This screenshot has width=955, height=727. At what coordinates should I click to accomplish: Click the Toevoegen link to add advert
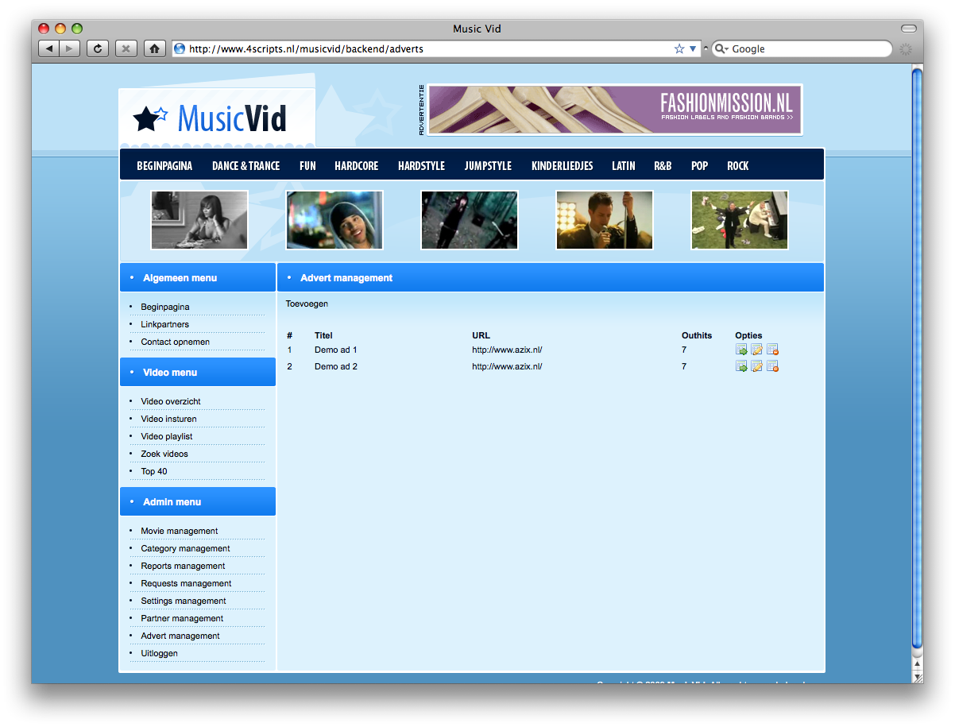[x=307, y=304]
